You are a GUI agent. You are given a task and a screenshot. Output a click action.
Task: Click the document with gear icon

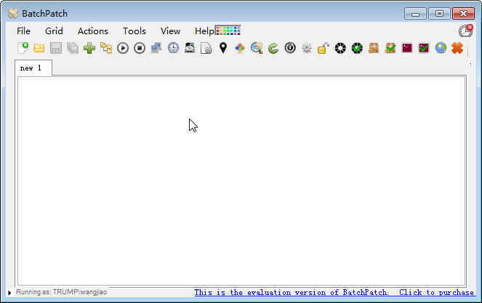coord(206,48)
